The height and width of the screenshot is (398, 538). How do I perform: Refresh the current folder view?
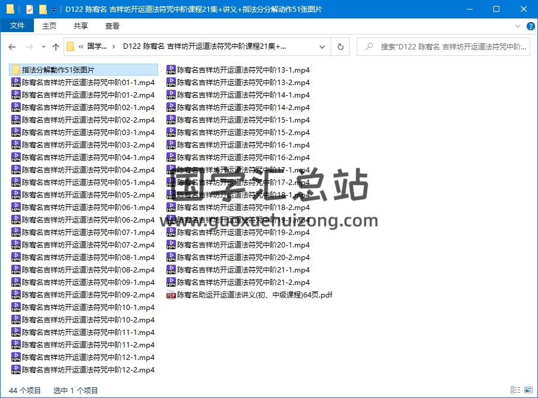click(x=340, y=47)
